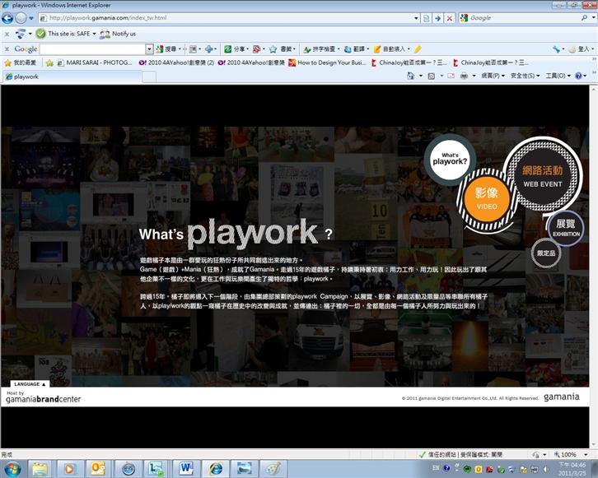Screen dimensions: 598x478
Task: Close the Google toolbar
Action: pyautogui.click(x=7, y=49)
